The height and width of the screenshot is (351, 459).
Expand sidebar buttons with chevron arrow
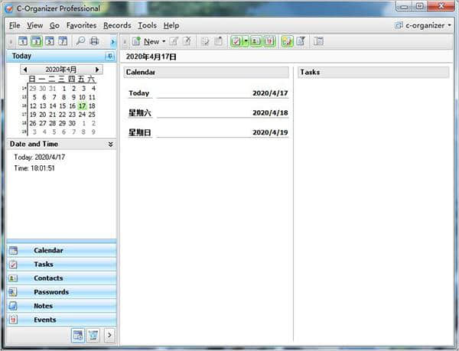coord(109,335)
